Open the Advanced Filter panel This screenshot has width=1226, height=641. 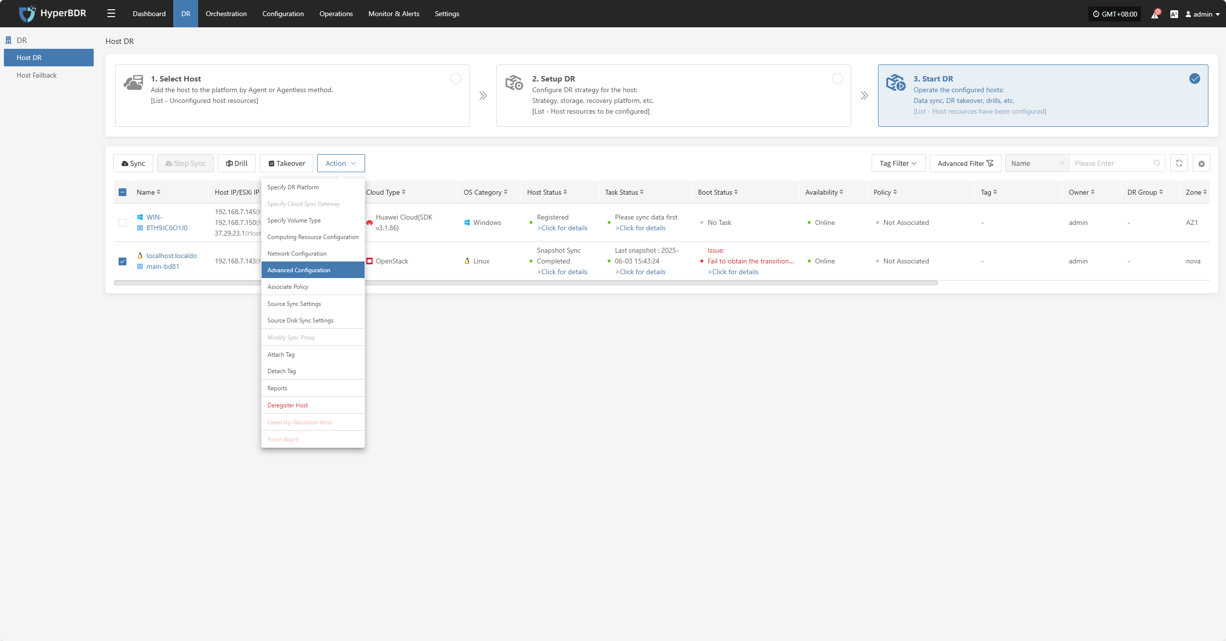[965, 163]
